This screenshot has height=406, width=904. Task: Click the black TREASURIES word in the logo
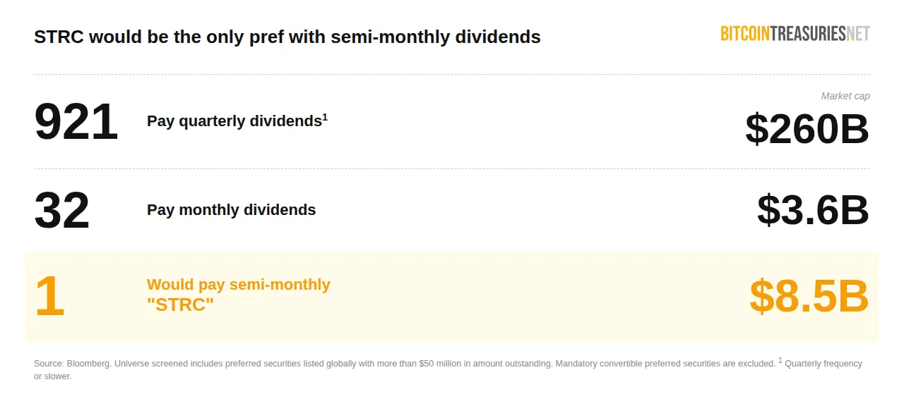click(809, 33)
